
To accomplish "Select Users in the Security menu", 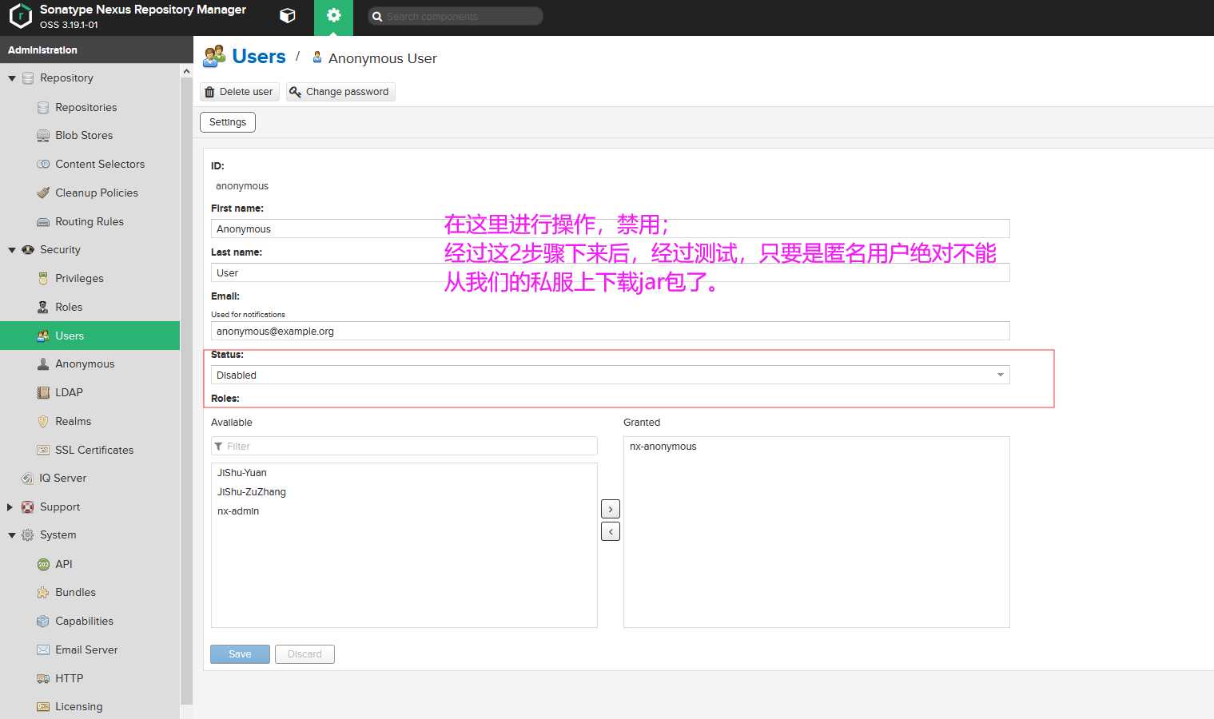I will click(90, 336).
